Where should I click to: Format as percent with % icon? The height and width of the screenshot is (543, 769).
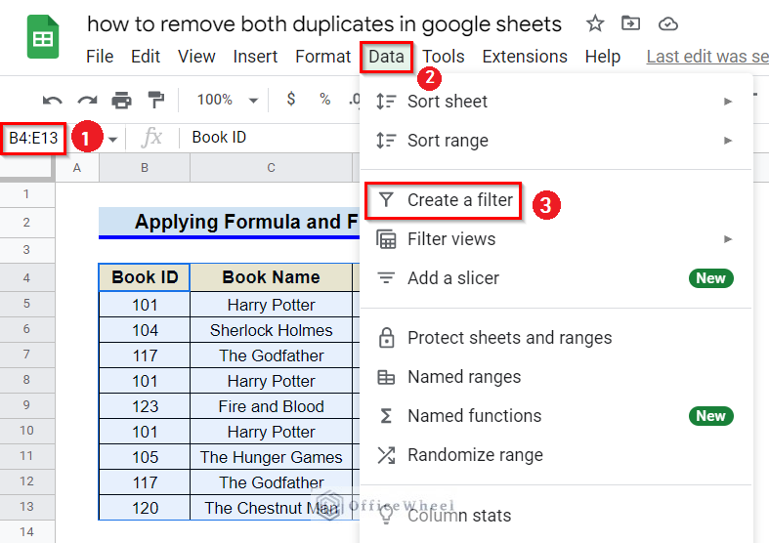coord(324,100)
